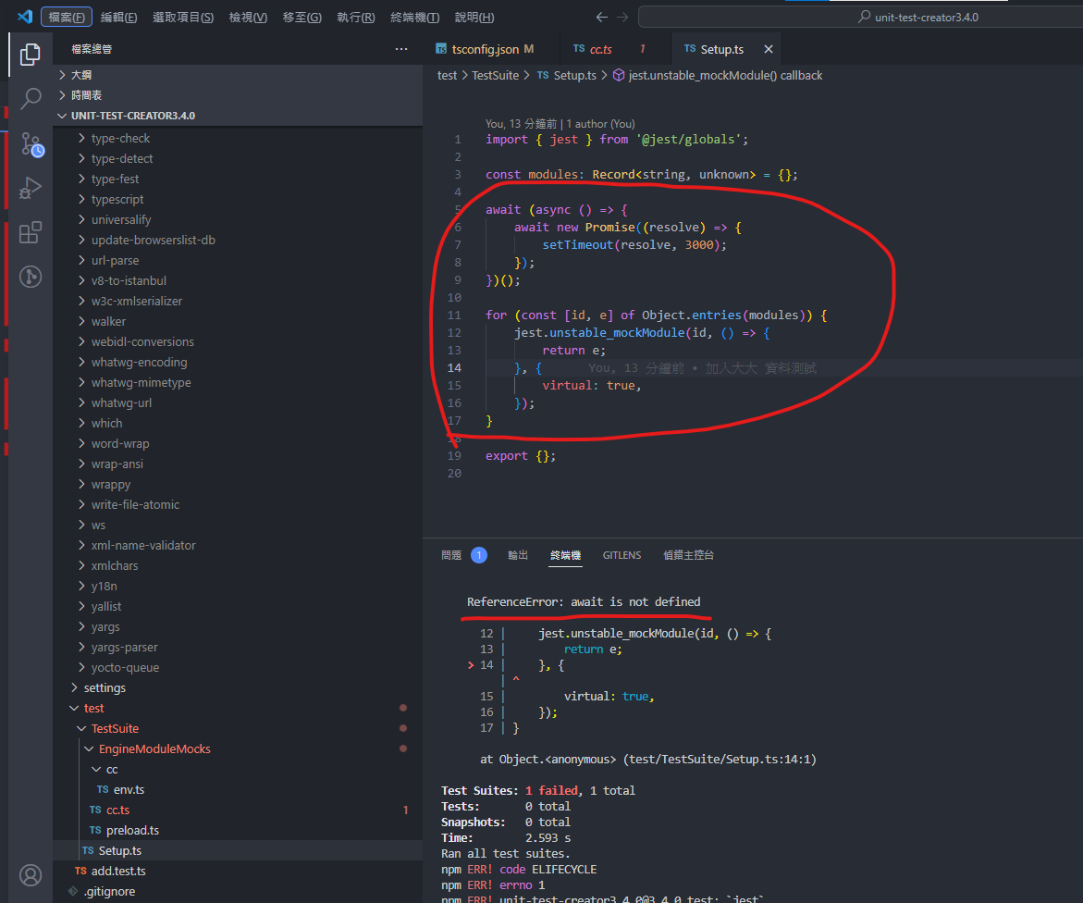Expand the type-check folder
This screenshot has height=903, width=1083.
(x=238, y=138)
